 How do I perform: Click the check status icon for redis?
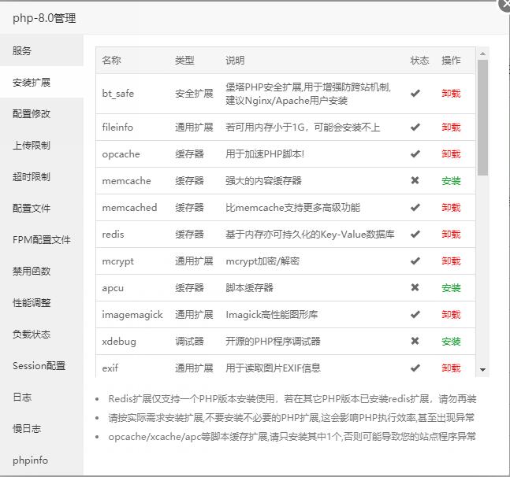point(415,234)
